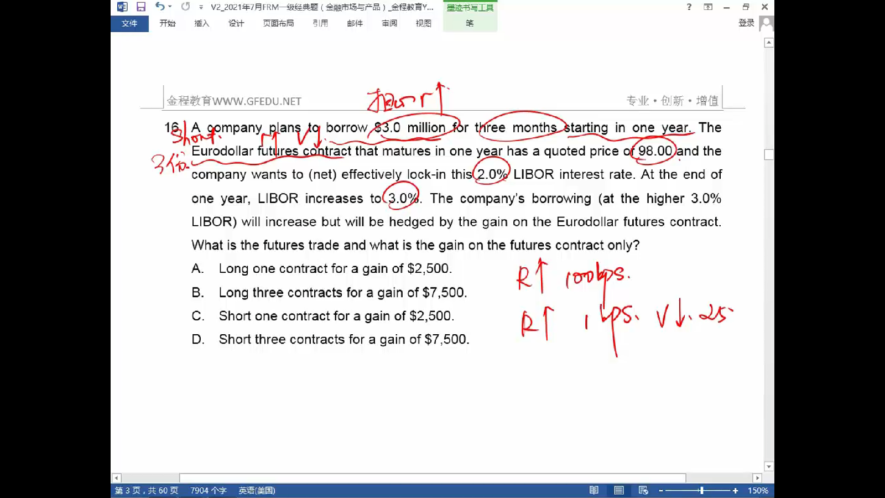Click the vertical scrollbar thumb

coord(769,155)
